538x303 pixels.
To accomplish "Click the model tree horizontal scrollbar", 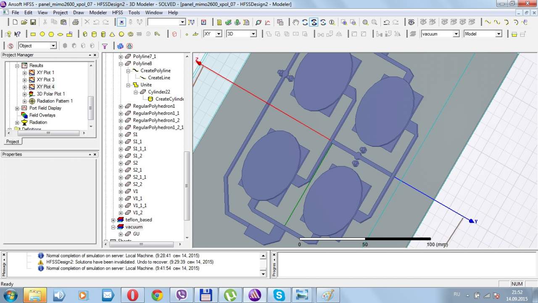I will (141, 244).
